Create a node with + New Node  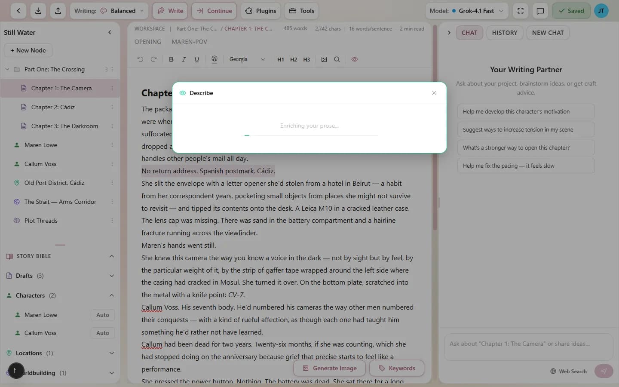28,50
